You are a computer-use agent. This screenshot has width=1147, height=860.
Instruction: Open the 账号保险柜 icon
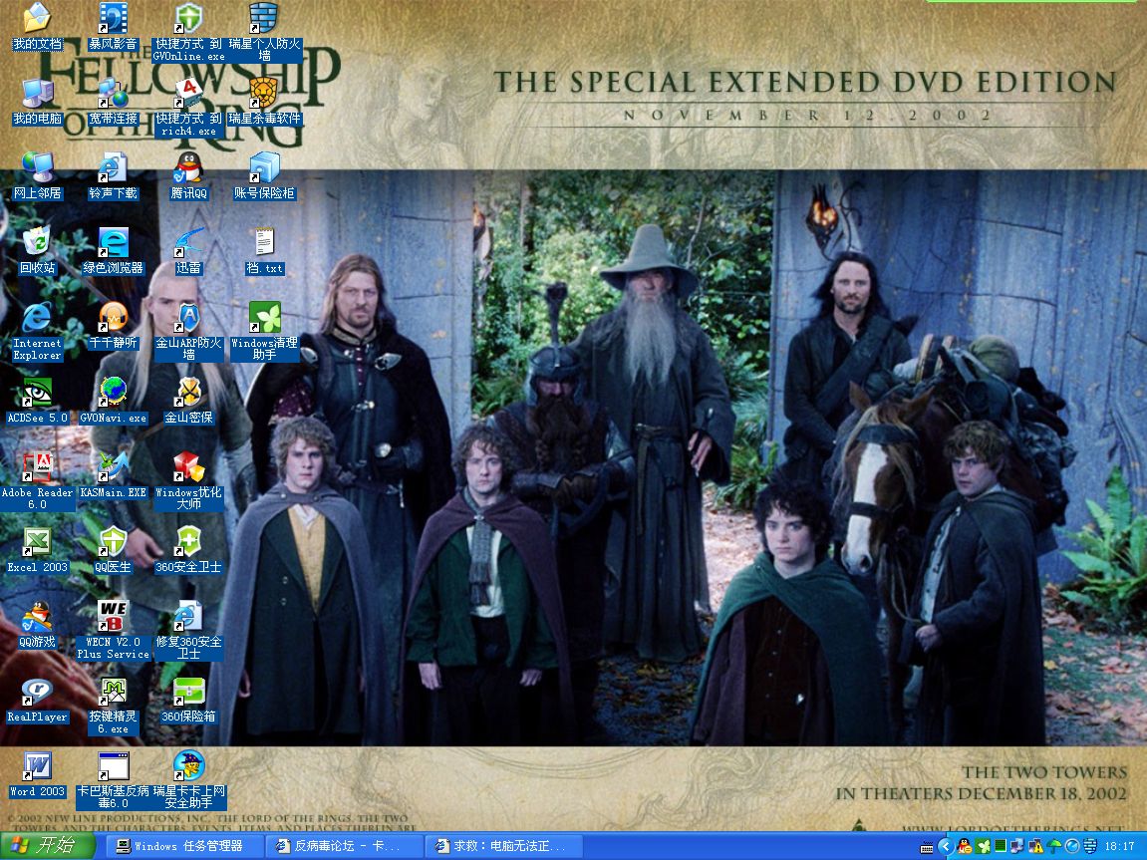[x=264, y=176]
